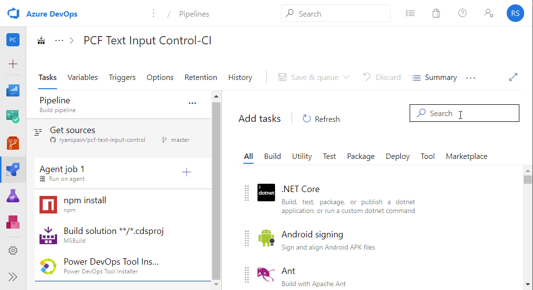This screenshot has width=533, height=290.
Task: Switch to the Triggers tab
Action: click(x=122, y=77)
